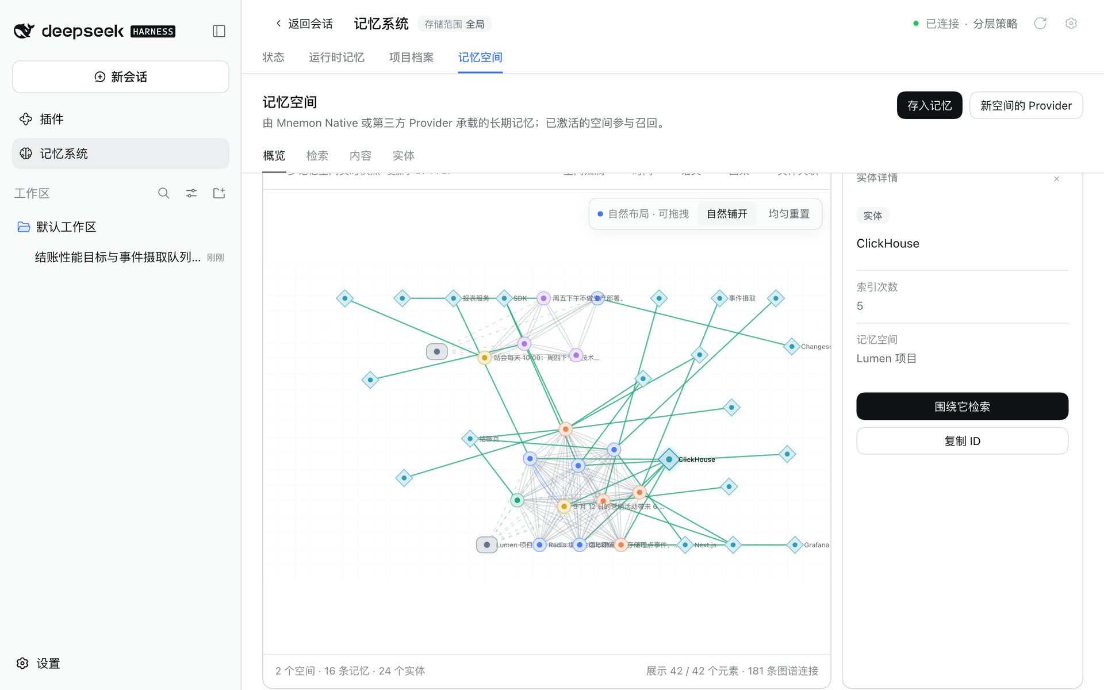
Task: Search workspaces with the magnifier icon
Action: coord(164,193)
